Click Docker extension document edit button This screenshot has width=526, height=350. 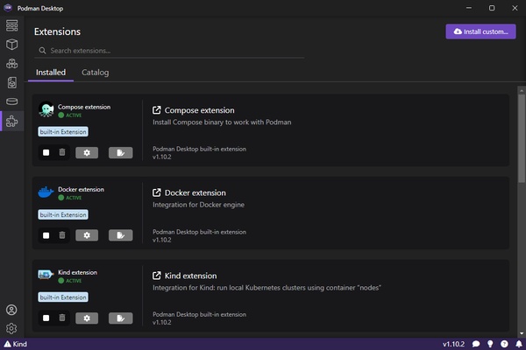coord(120,235)
